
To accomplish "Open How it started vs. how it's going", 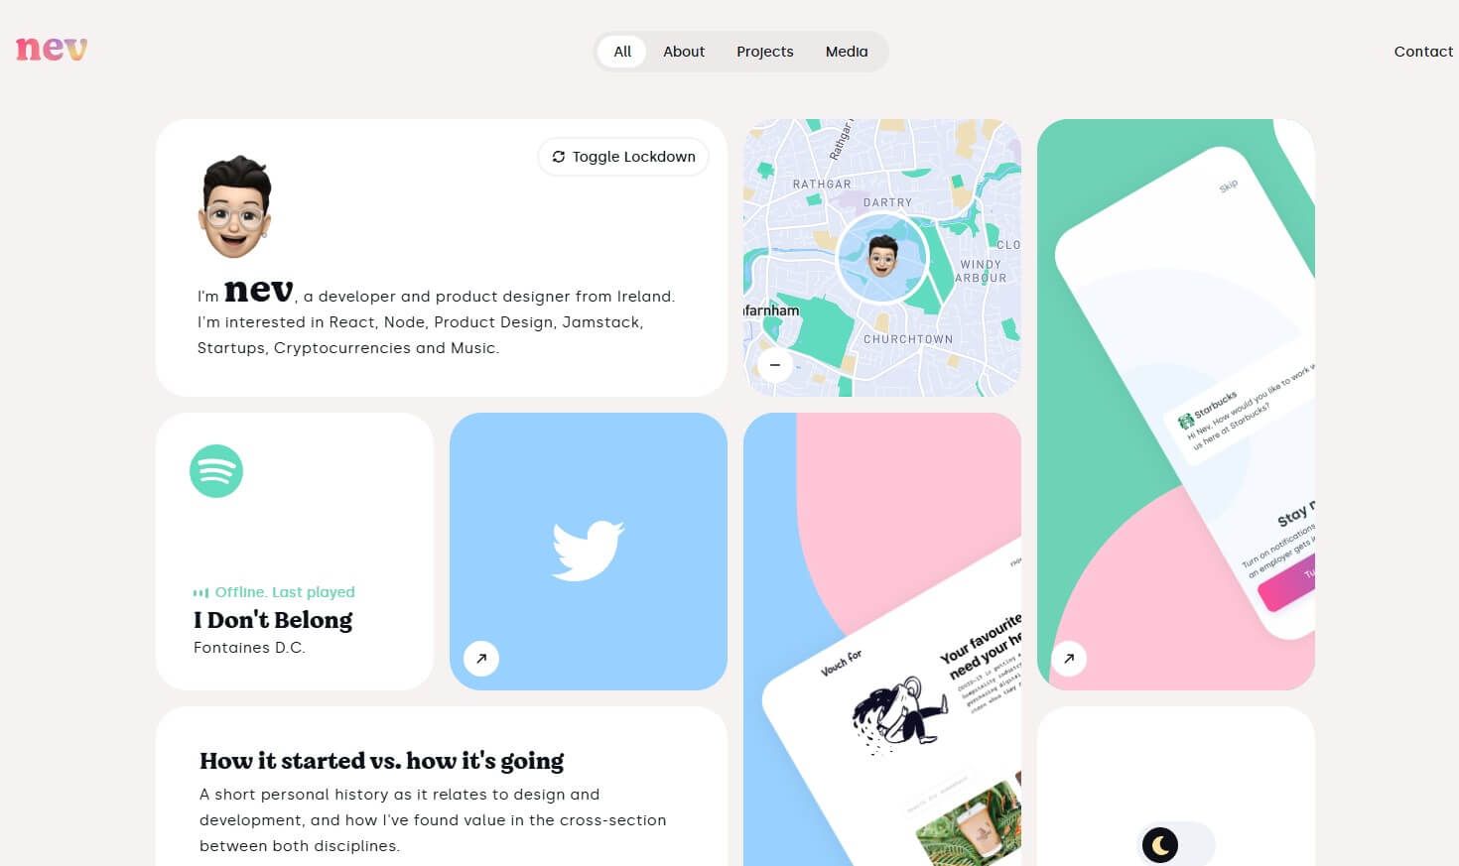I will (x=381, y=761).
